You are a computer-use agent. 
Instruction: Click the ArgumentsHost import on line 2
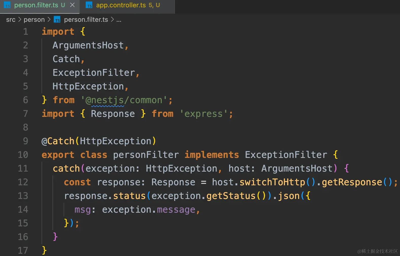click(88, 45)
